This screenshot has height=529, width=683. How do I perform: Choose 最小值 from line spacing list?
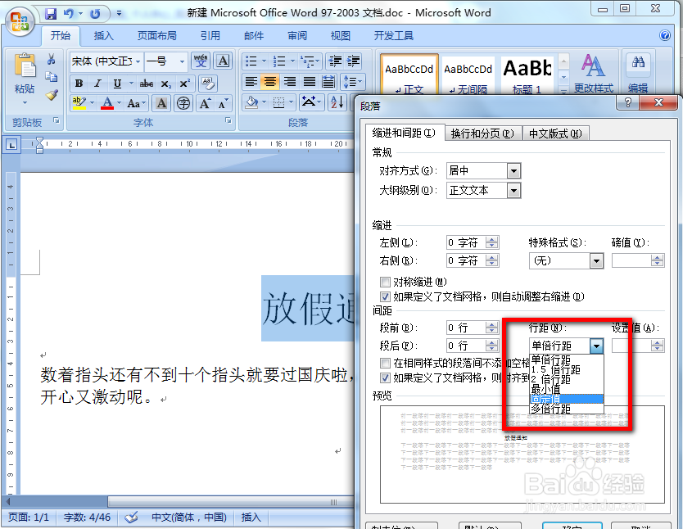[567, 389]
